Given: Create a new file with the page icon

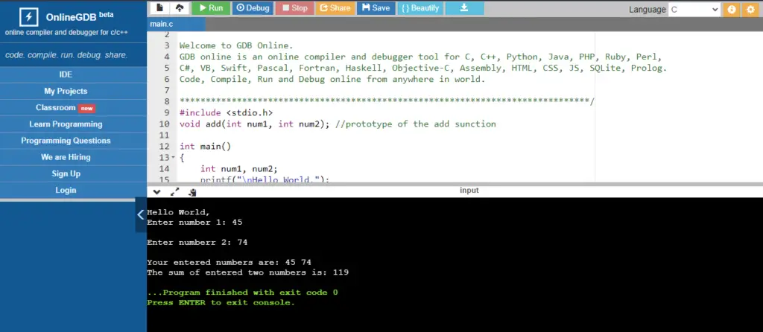Looking at the screenshot, I should click(159, 7).
